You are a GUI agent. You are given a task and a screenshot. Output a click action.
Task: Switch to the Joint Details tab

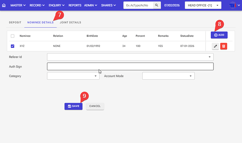(70, 22)
